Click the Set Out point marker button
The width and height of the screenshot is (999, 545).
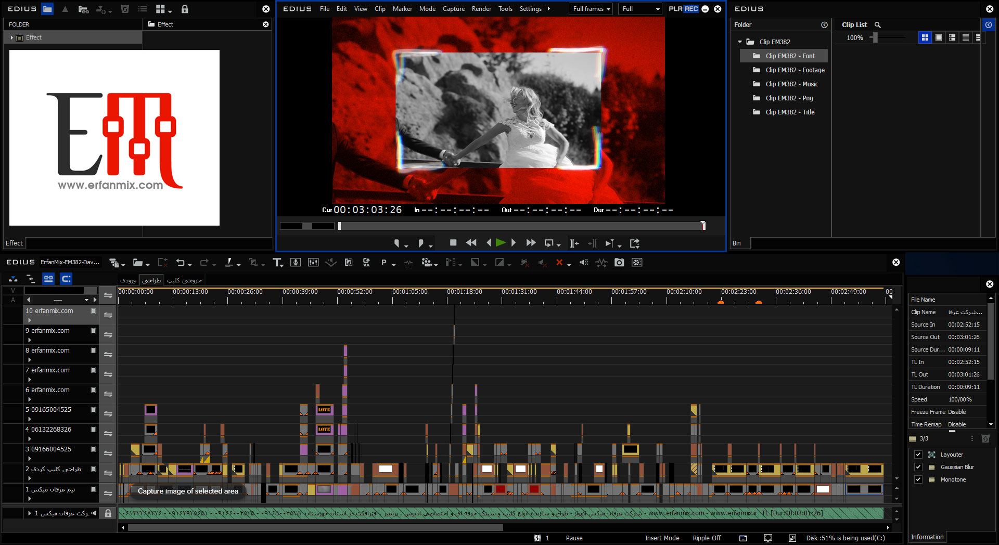pyautogui.click(x=421, y=243)
